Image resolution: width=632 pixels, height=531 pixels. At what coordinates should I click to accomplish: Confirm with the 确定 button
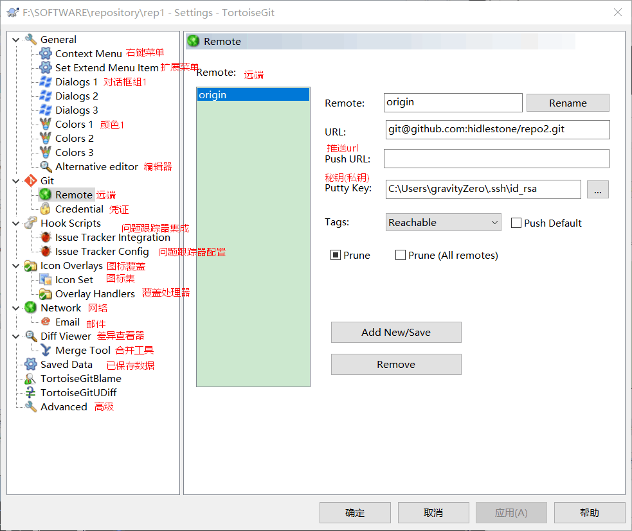355,512
